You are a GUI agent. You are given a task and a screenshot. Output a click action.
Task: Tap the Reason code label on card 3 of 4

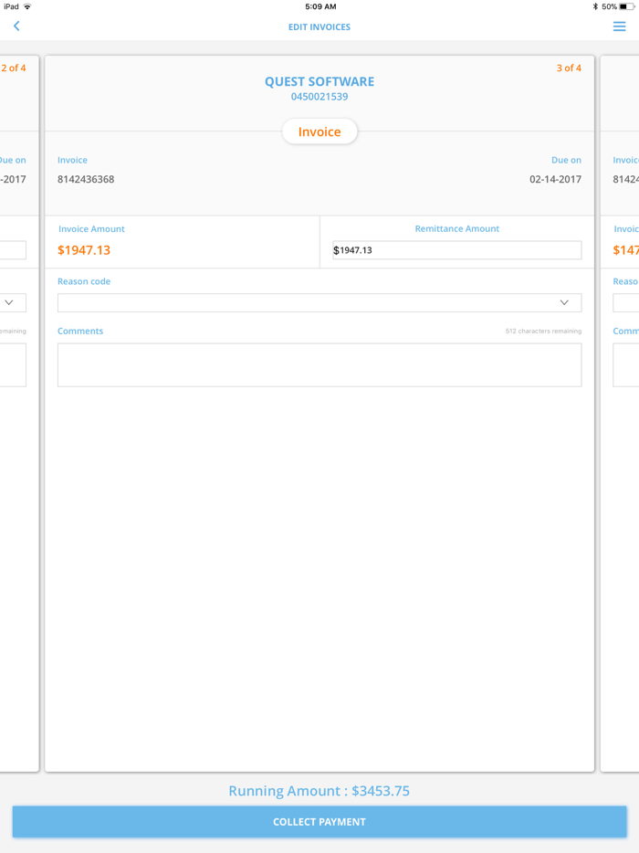(84, 281)
